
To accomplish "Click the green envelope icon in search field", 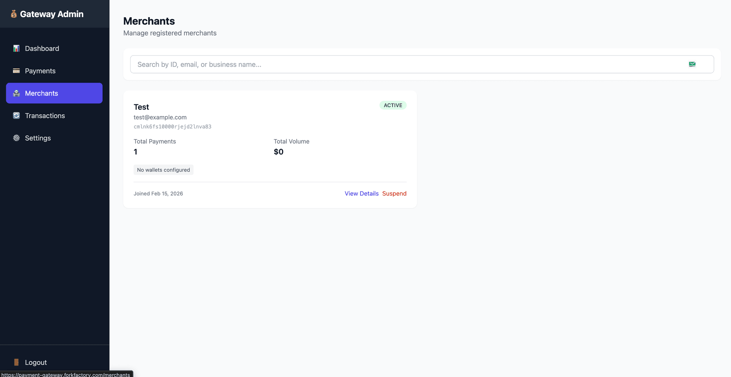I will [692, 64].
